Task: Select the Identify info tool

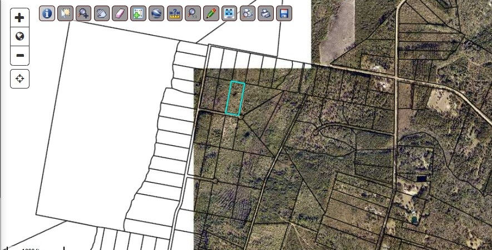Action: [x=47, y=13]
